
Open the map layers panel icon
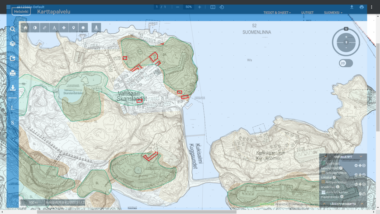[x=12, y=44]
